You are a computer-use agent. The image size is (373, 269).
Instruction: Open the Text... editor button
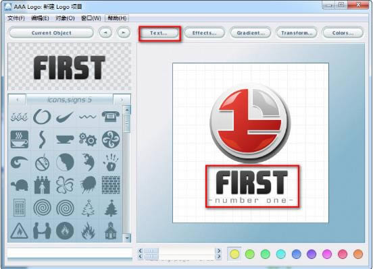159,33
